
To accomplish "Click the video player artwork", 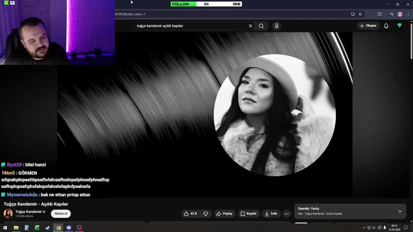I will [x=205, y=115].
